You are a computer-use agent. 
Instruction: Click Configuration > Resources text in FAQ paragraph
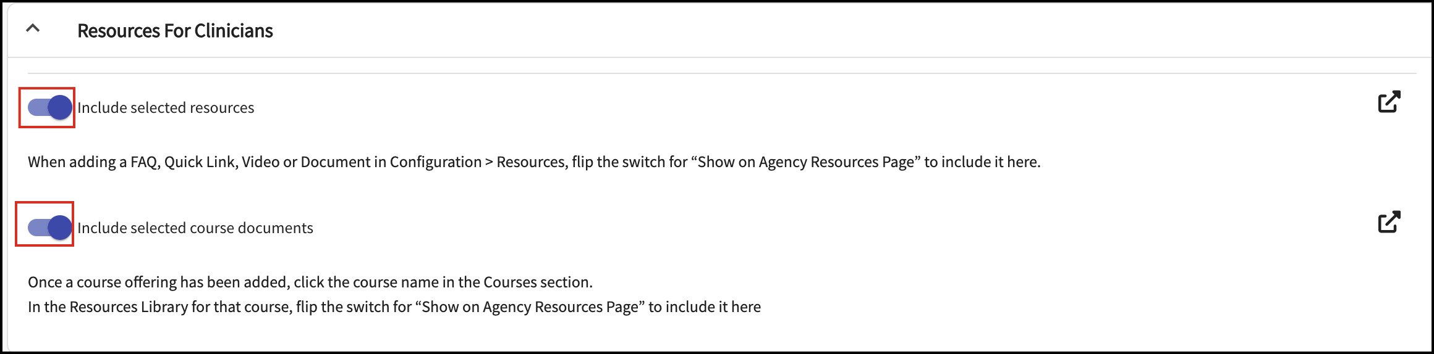pyautogui.click(x=477, y=162)
